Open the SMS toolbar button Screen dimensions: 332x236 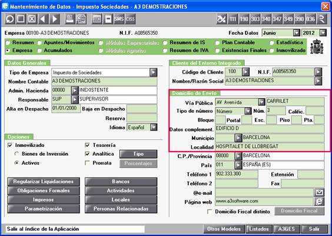tap(119, 19)
